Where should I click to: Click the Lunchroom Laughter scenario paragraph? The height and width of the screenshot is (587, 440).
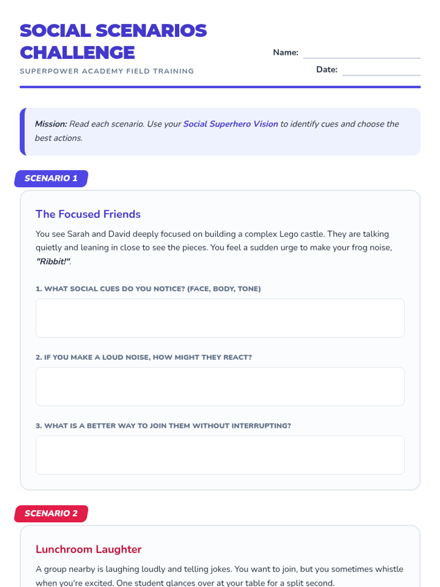click(x=219, y=576)
